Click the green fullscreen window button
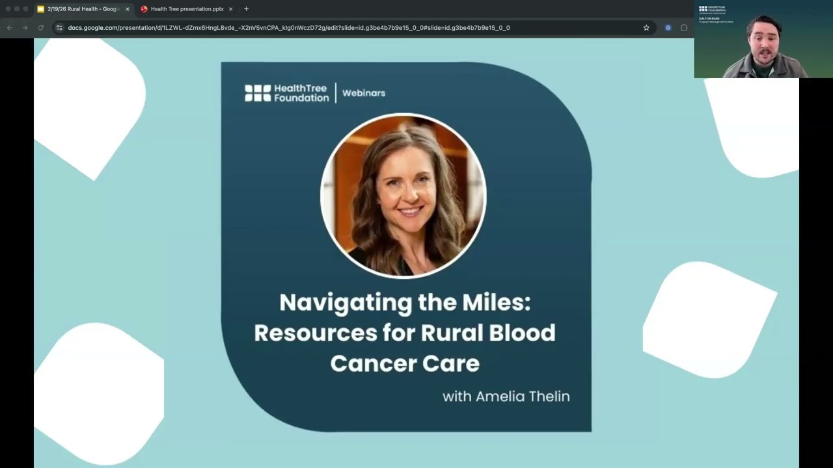 (x=26, y=9)
